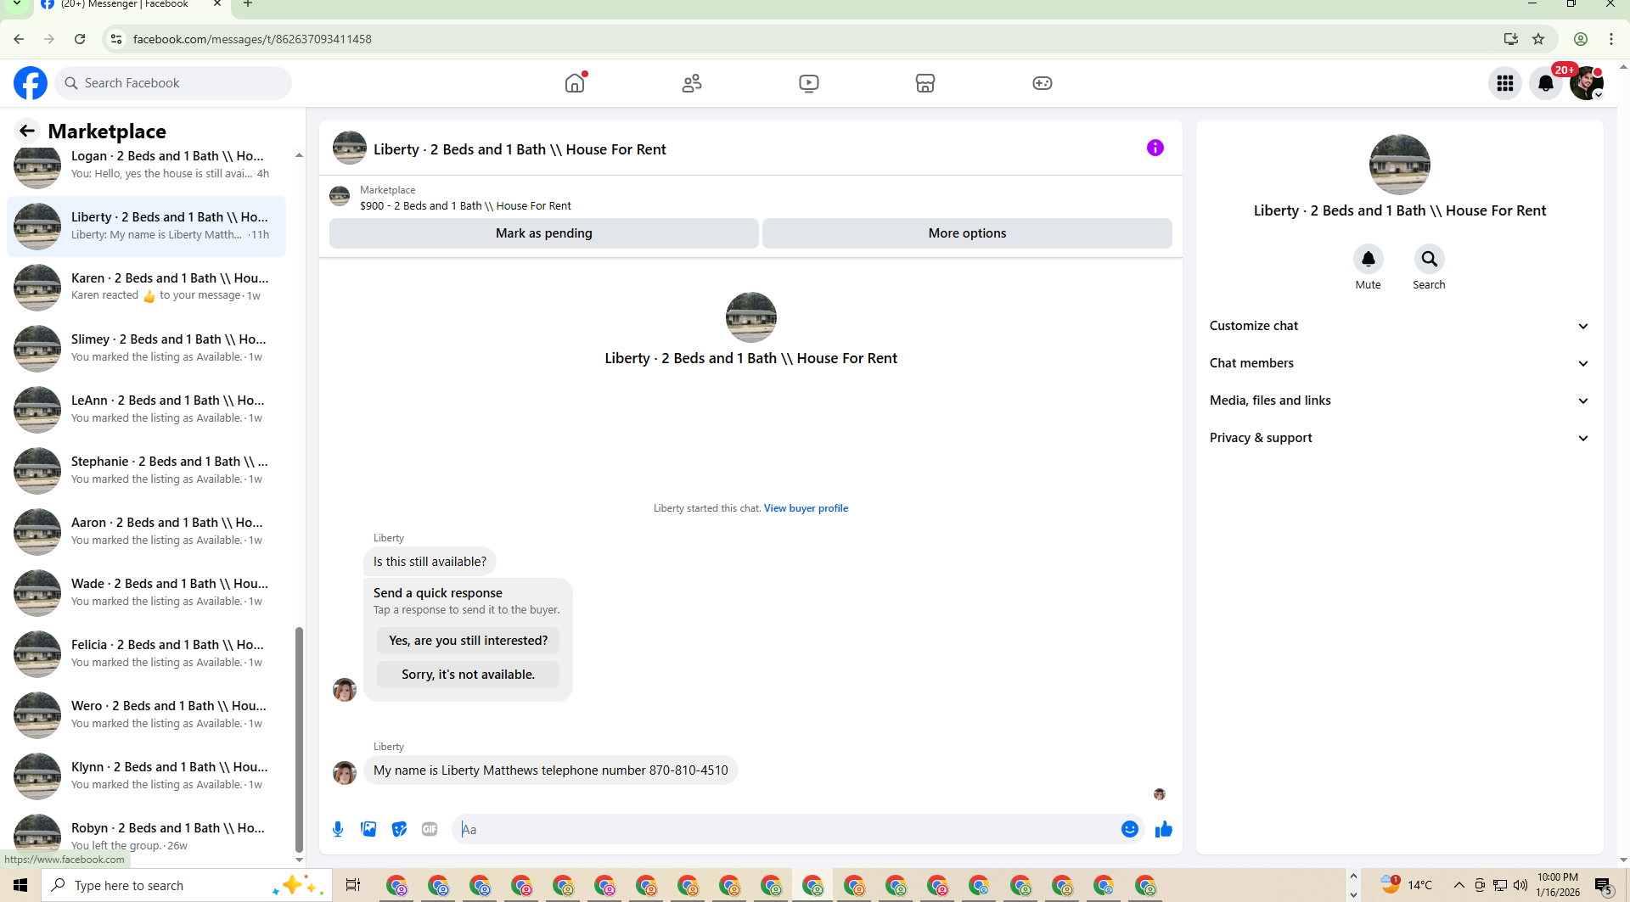Image resolution: width=1630 pixels, height=902 pixels.
Task: Reload the browser page
Action: [x=80, y=39]
